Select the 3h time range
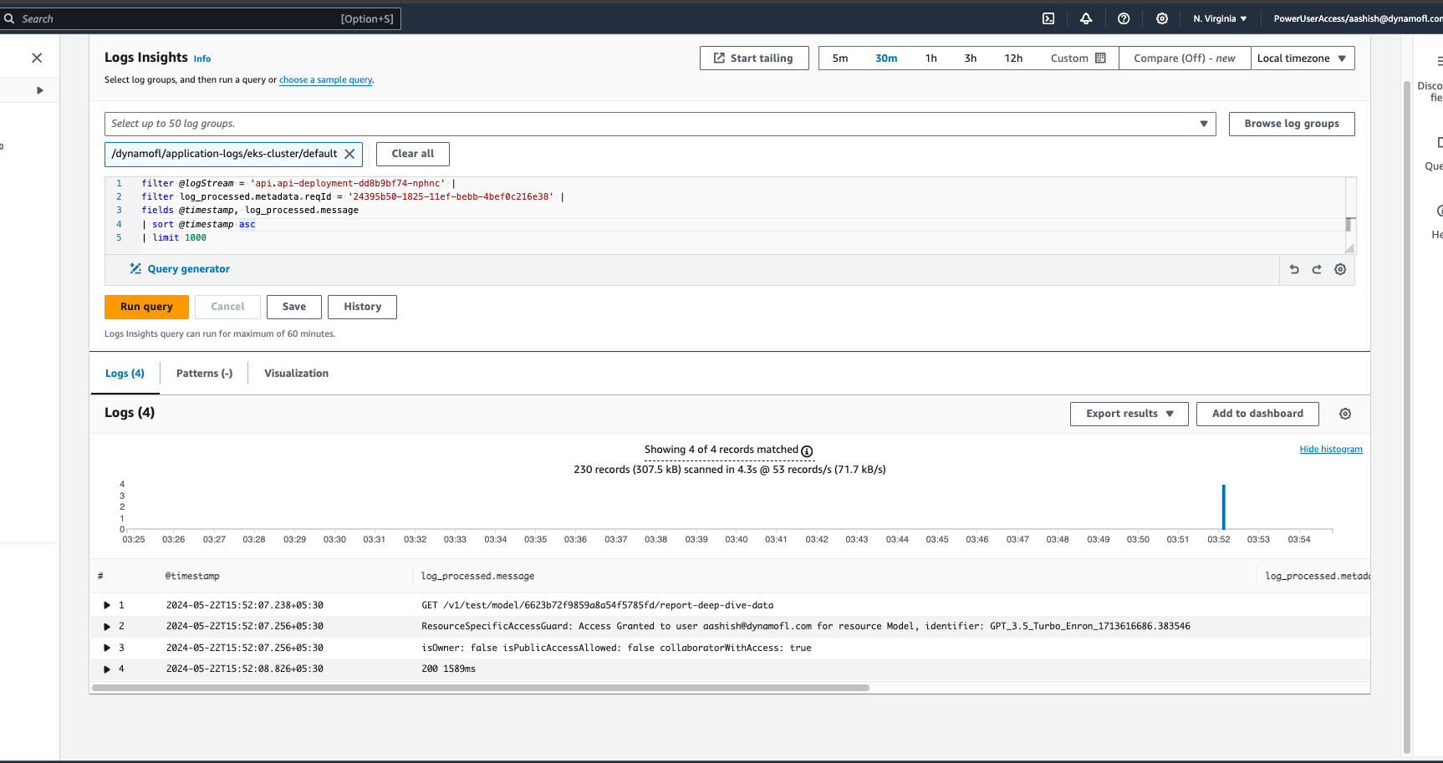 971,58
